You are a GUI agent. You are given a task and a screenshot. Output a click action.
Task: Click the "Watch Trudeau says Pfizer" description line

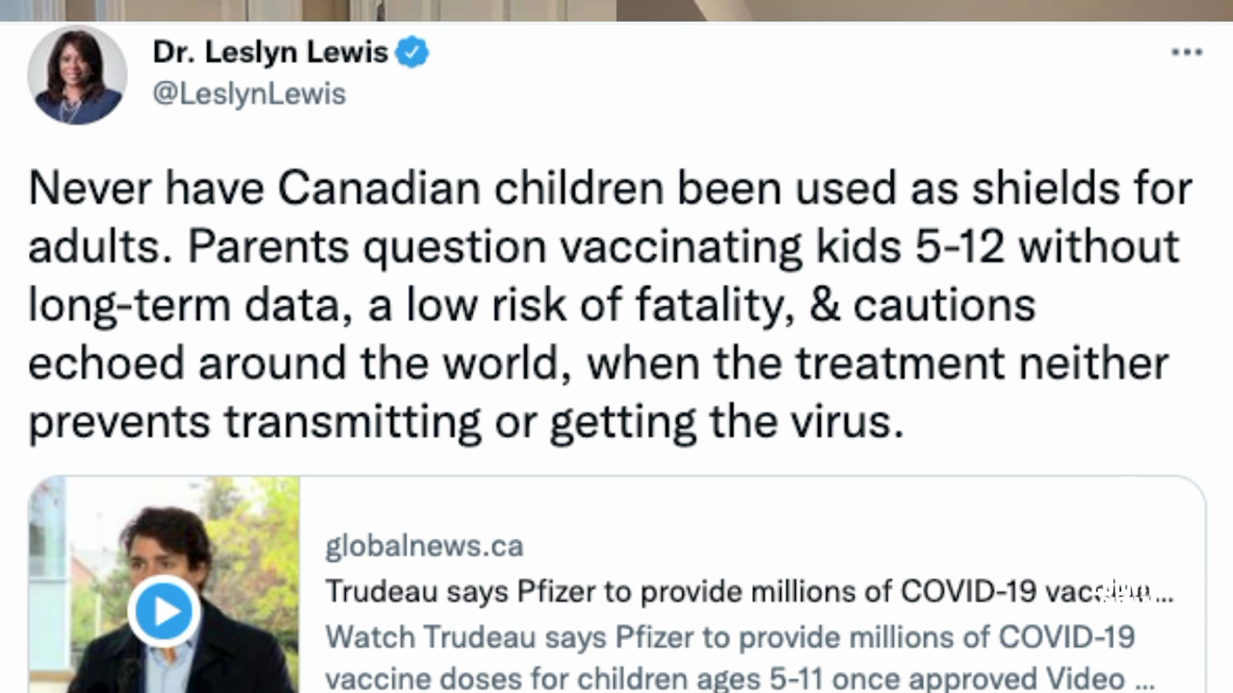pyautogui.click(x=729, y=636)
